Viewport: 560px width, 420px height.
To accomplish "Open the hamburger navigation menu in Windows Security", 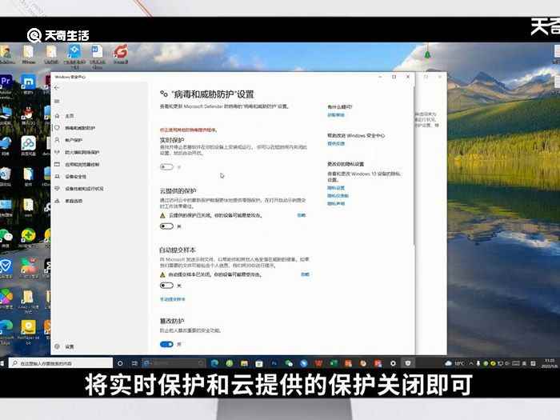I will pos(57,102).
